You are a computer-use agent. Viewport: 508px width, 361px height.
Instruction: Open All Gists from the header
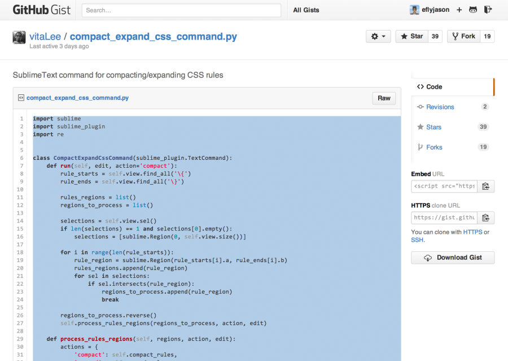tap(306, 10)
